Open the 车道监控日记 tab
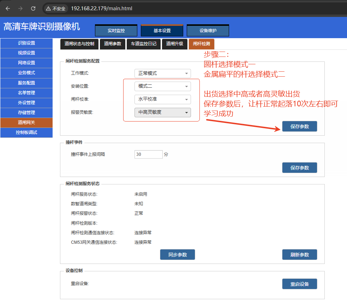The image size is (347, 301). (144, 44)
